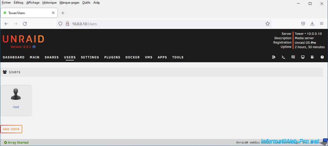
Task: Open the system log icon
Action: pyautogui.click(x=312, y=57)
